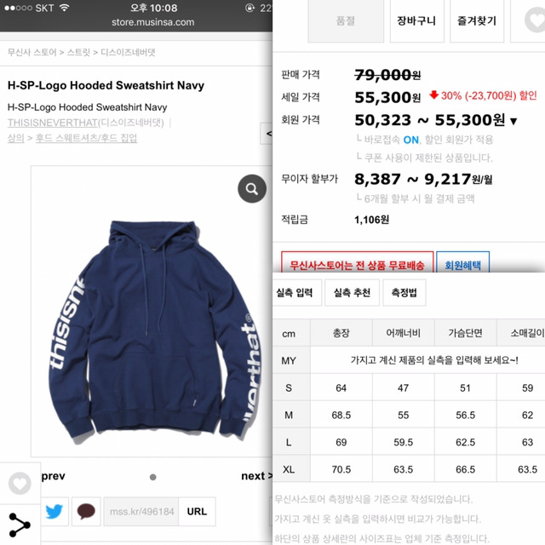Click the 장바구니 button
545x545 pixels.
click(x=416, y=20)
